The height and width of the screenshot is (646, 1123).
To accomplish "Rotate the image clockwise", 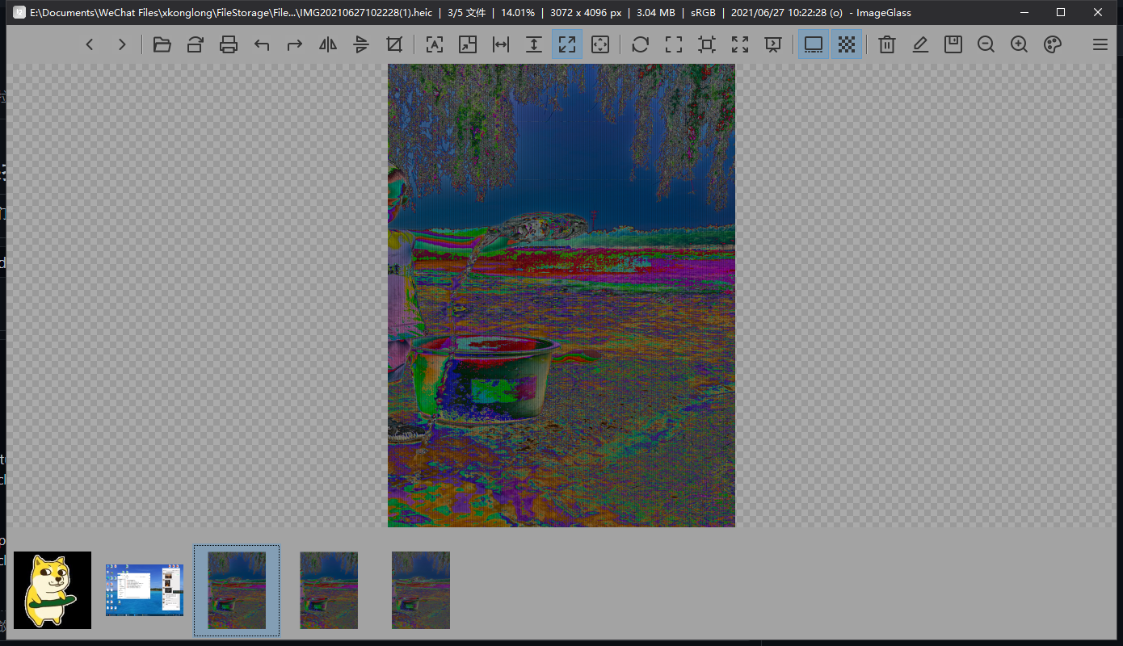I will click(x=295, y=44).
